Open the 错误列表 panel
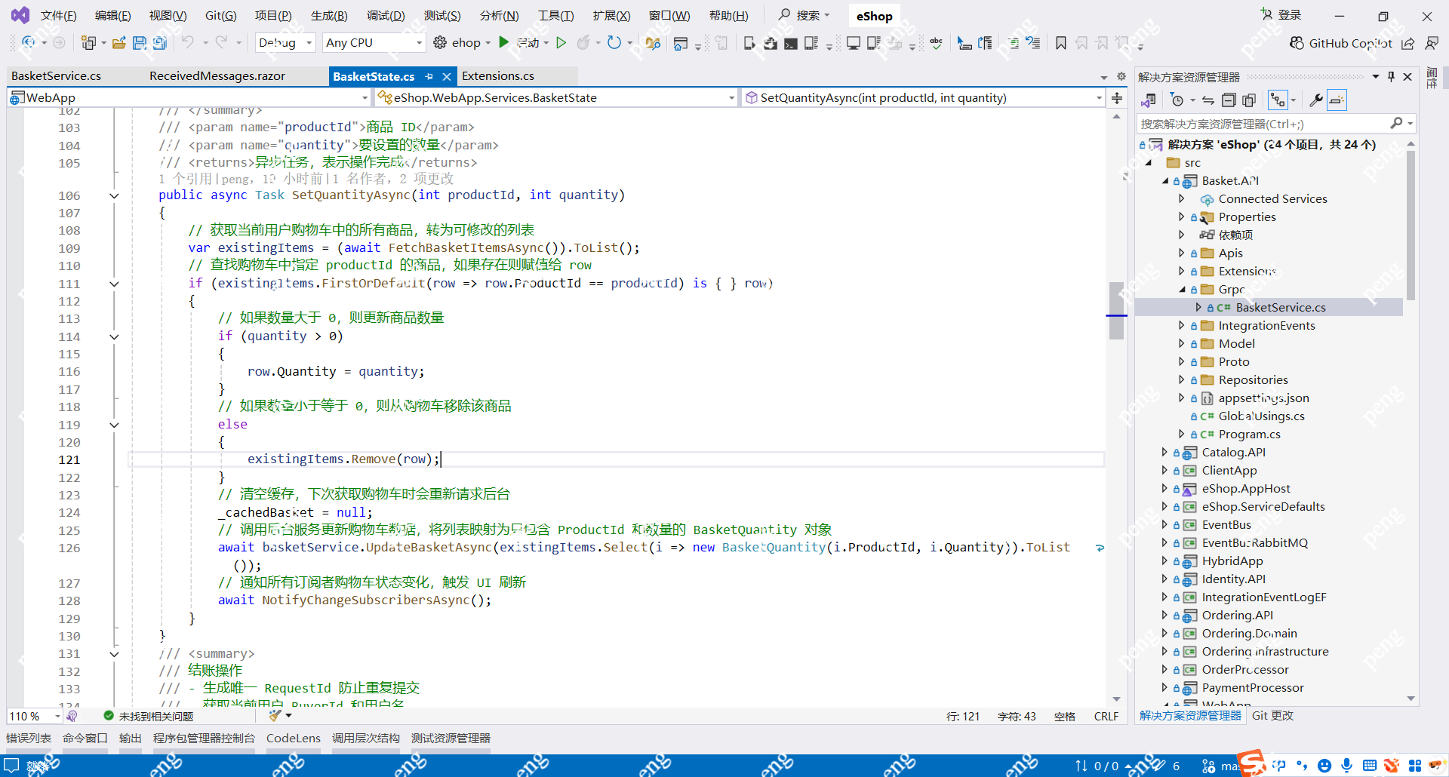 [x=28, y=738]
